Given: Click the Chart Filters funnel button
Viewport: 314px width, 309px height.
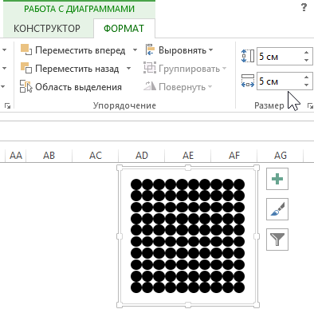Looking at the screenshot, I should 277,240.
